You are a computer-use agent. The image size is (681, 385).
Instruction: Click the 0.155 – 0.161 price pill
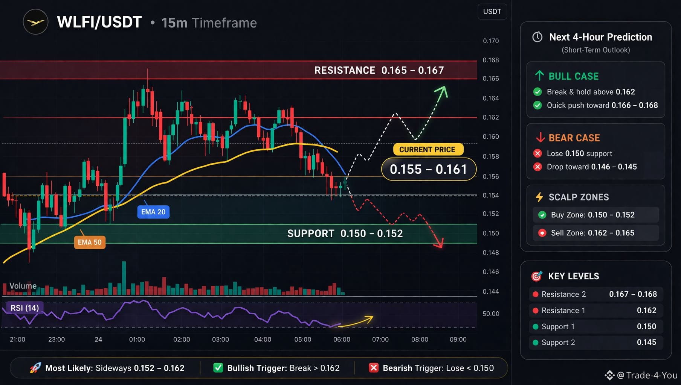tap(428, 169)
